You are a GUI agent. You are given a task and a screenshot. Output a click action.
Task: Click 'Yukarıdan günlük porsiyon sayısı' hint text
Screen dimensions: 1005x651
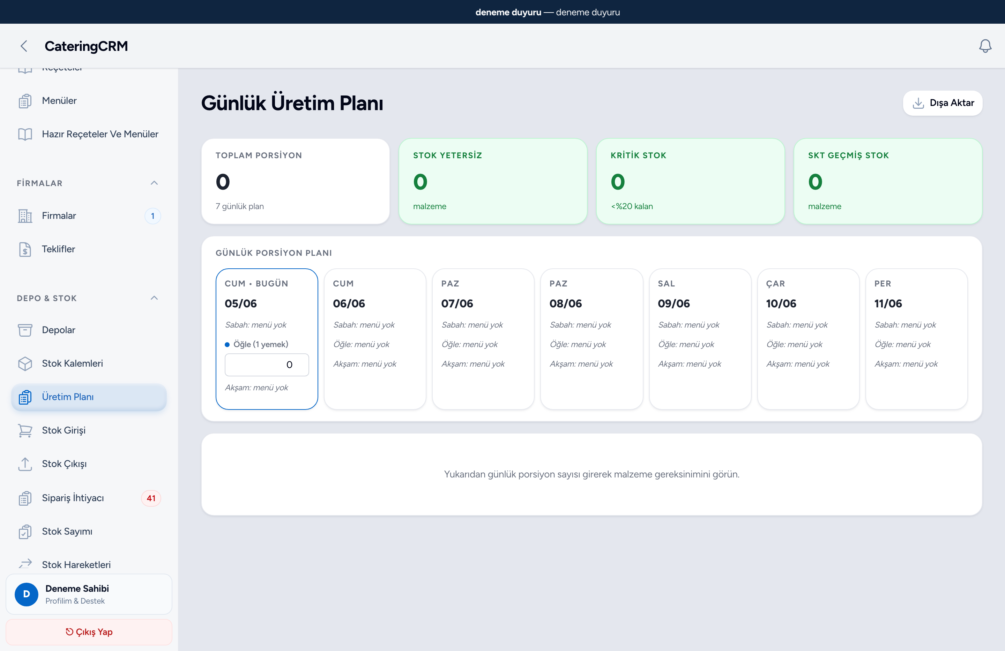591,474
